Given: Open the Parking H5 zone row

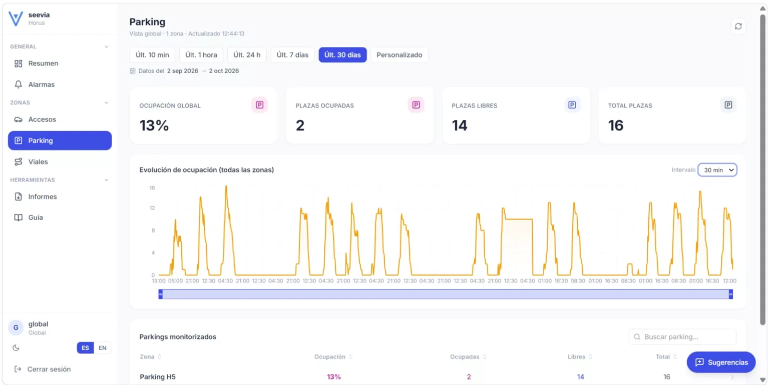Looking at the screenshot, I should [438, 377].
